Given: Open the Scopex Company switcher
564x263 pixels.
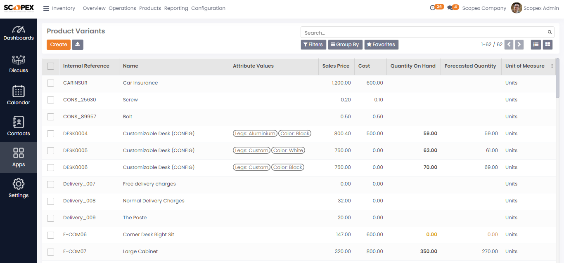Looking at the screenshot, I should [484, 8].
